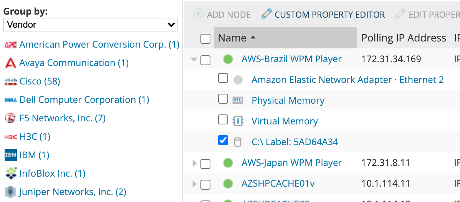Collapse the AWS-Brazil WPM Player node

(194, 60)
